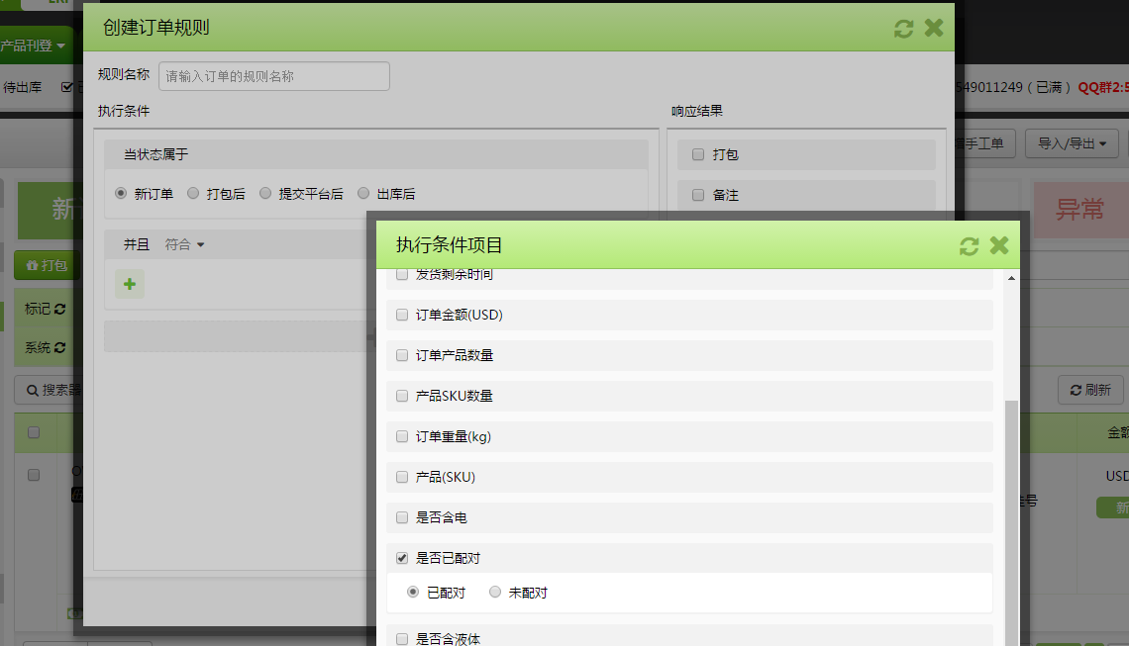
Task: Open the 符合 dropdown
Action: pos(184,244)
